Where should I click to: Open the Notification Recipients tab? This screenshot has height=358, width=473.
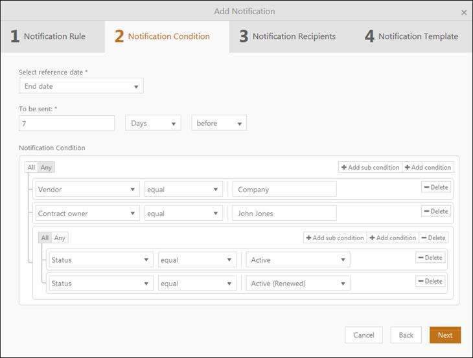[x=287, y=36]
